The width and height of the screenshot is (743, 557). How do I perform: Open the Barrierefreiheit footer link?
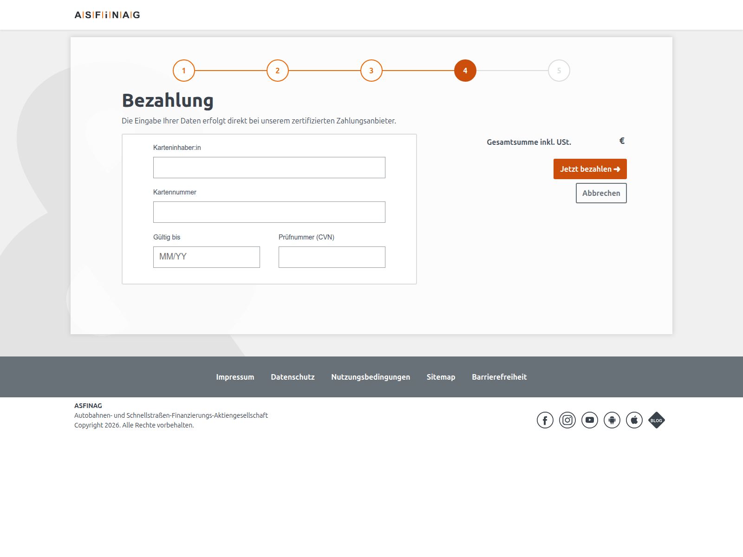(499, 377)
